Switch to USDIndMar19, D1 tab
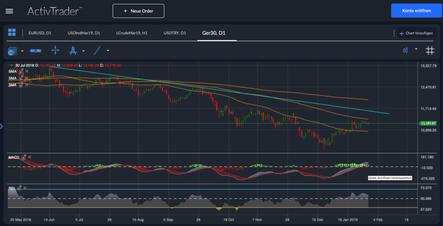The width and height of the screenshot is (443, 226). coord(84,33)
